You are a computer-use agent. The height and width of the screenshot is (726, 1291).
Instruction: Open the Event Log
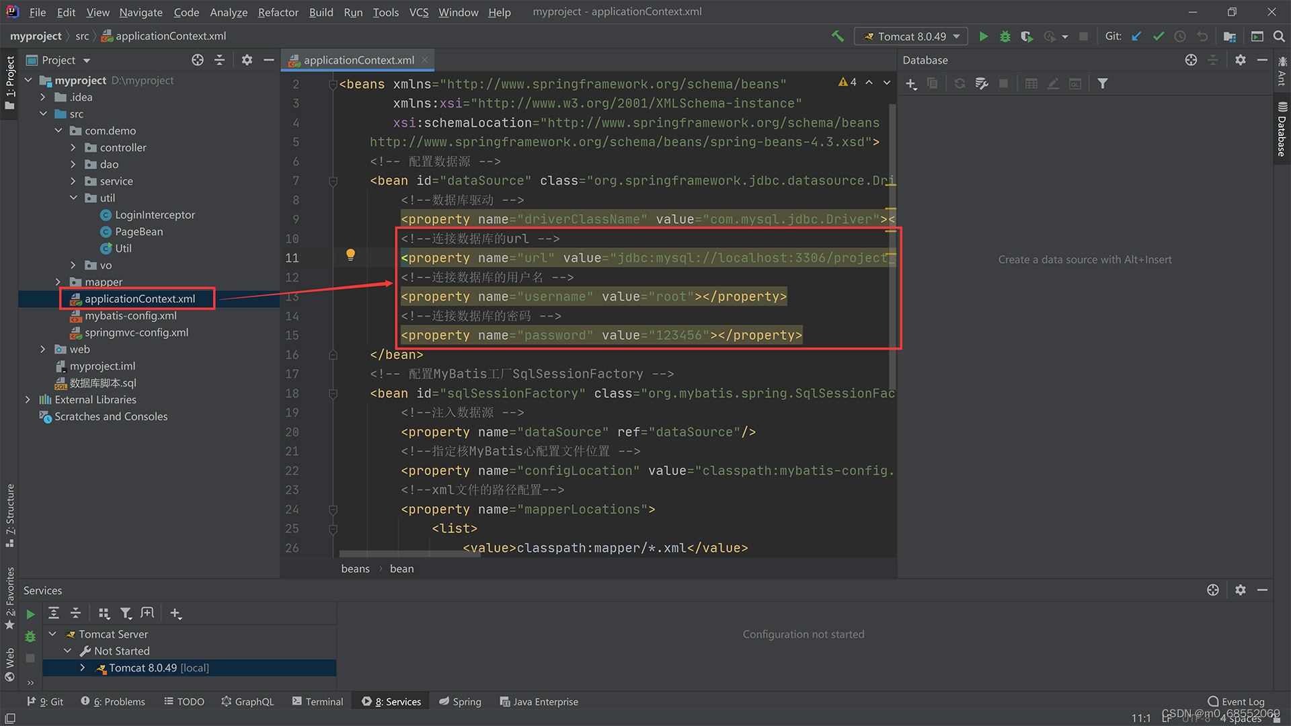(1236, 701)
